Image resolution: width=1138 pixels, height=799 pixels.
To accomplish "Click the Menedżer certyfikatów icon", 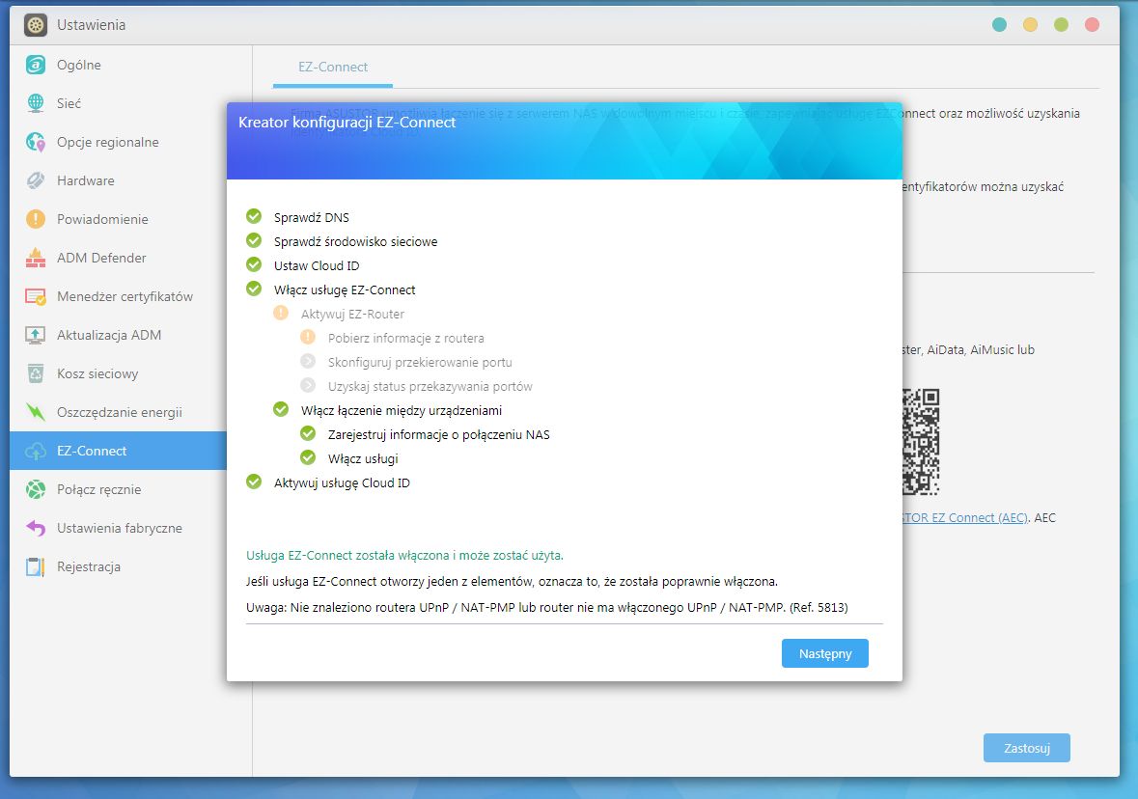I will [36, 296].
